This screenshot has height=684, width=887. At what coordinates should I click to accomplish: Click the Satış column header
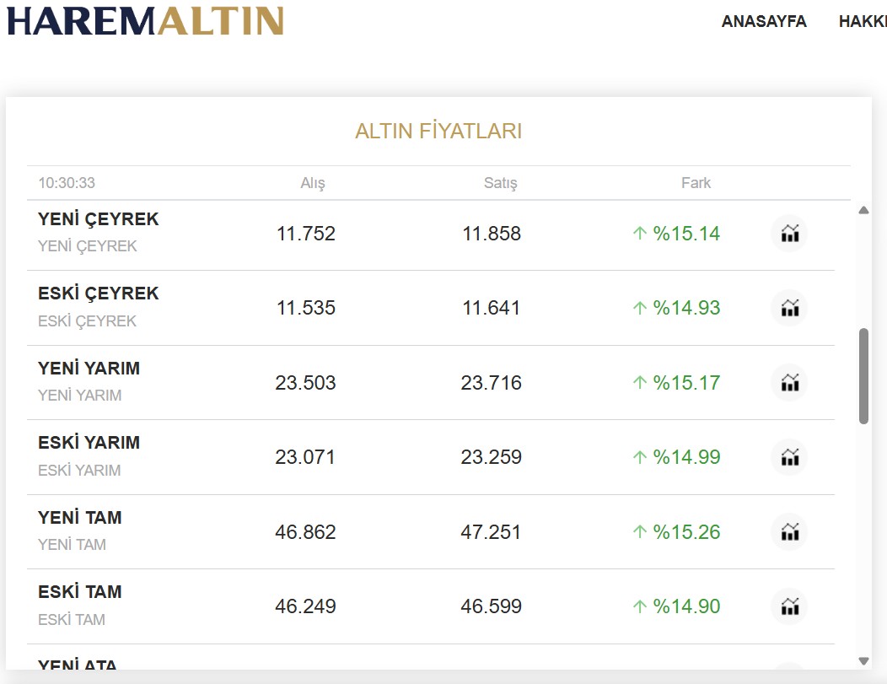click(x=500, y=183)
